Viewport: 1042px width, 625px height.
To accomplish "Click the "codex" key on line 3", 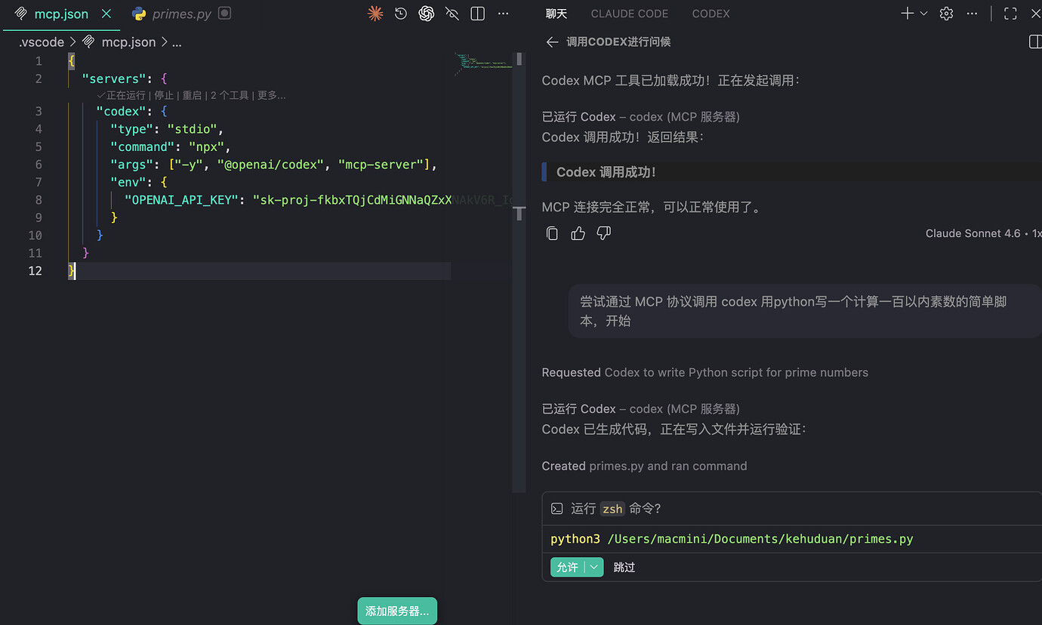I will pos(121,112).
